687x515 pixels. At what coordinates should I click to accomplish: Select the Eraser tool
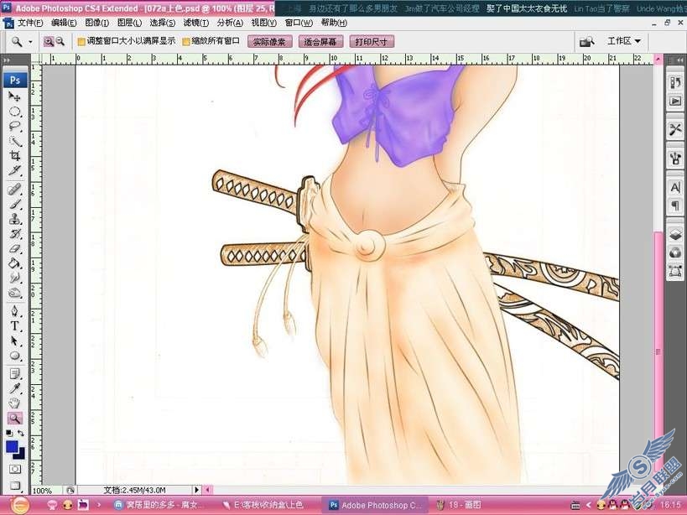[15, 248]
